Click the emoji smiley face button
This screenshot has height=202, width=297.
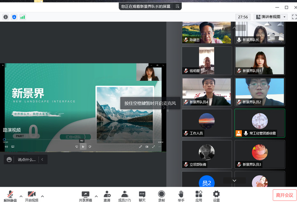tap(9, 159)
